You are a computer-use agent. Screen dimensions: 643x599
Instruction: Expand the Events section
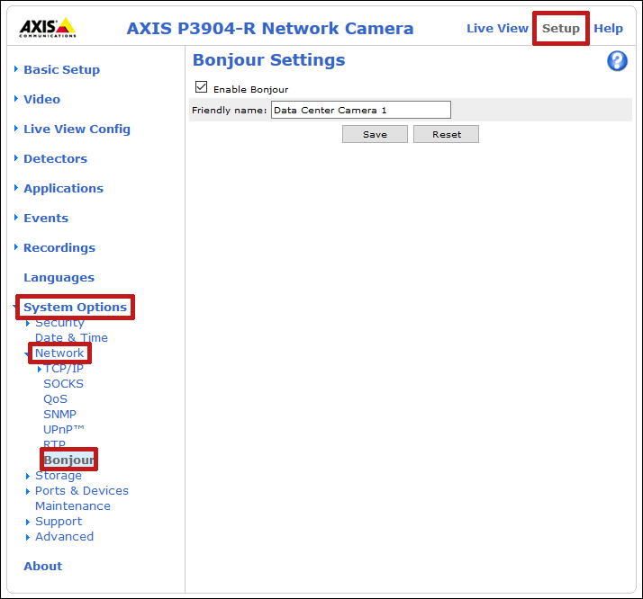45,218
